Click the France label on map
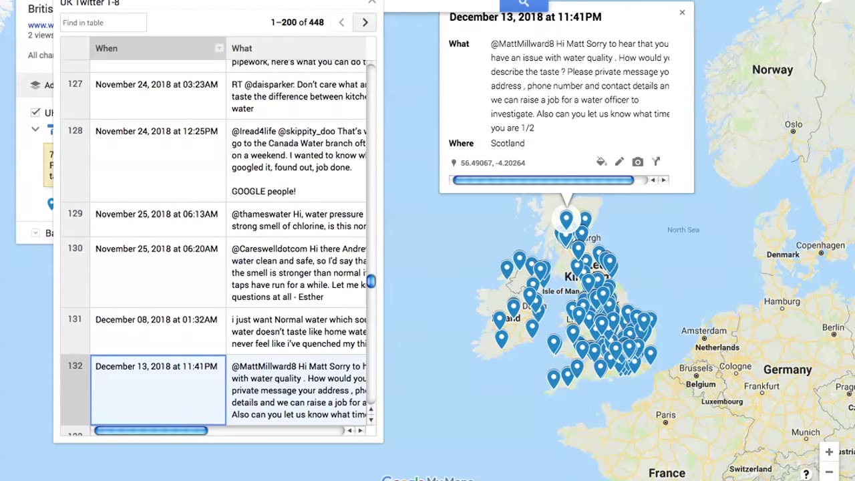The width and height of the screenshot is (855, 481). tap(667, 473)
